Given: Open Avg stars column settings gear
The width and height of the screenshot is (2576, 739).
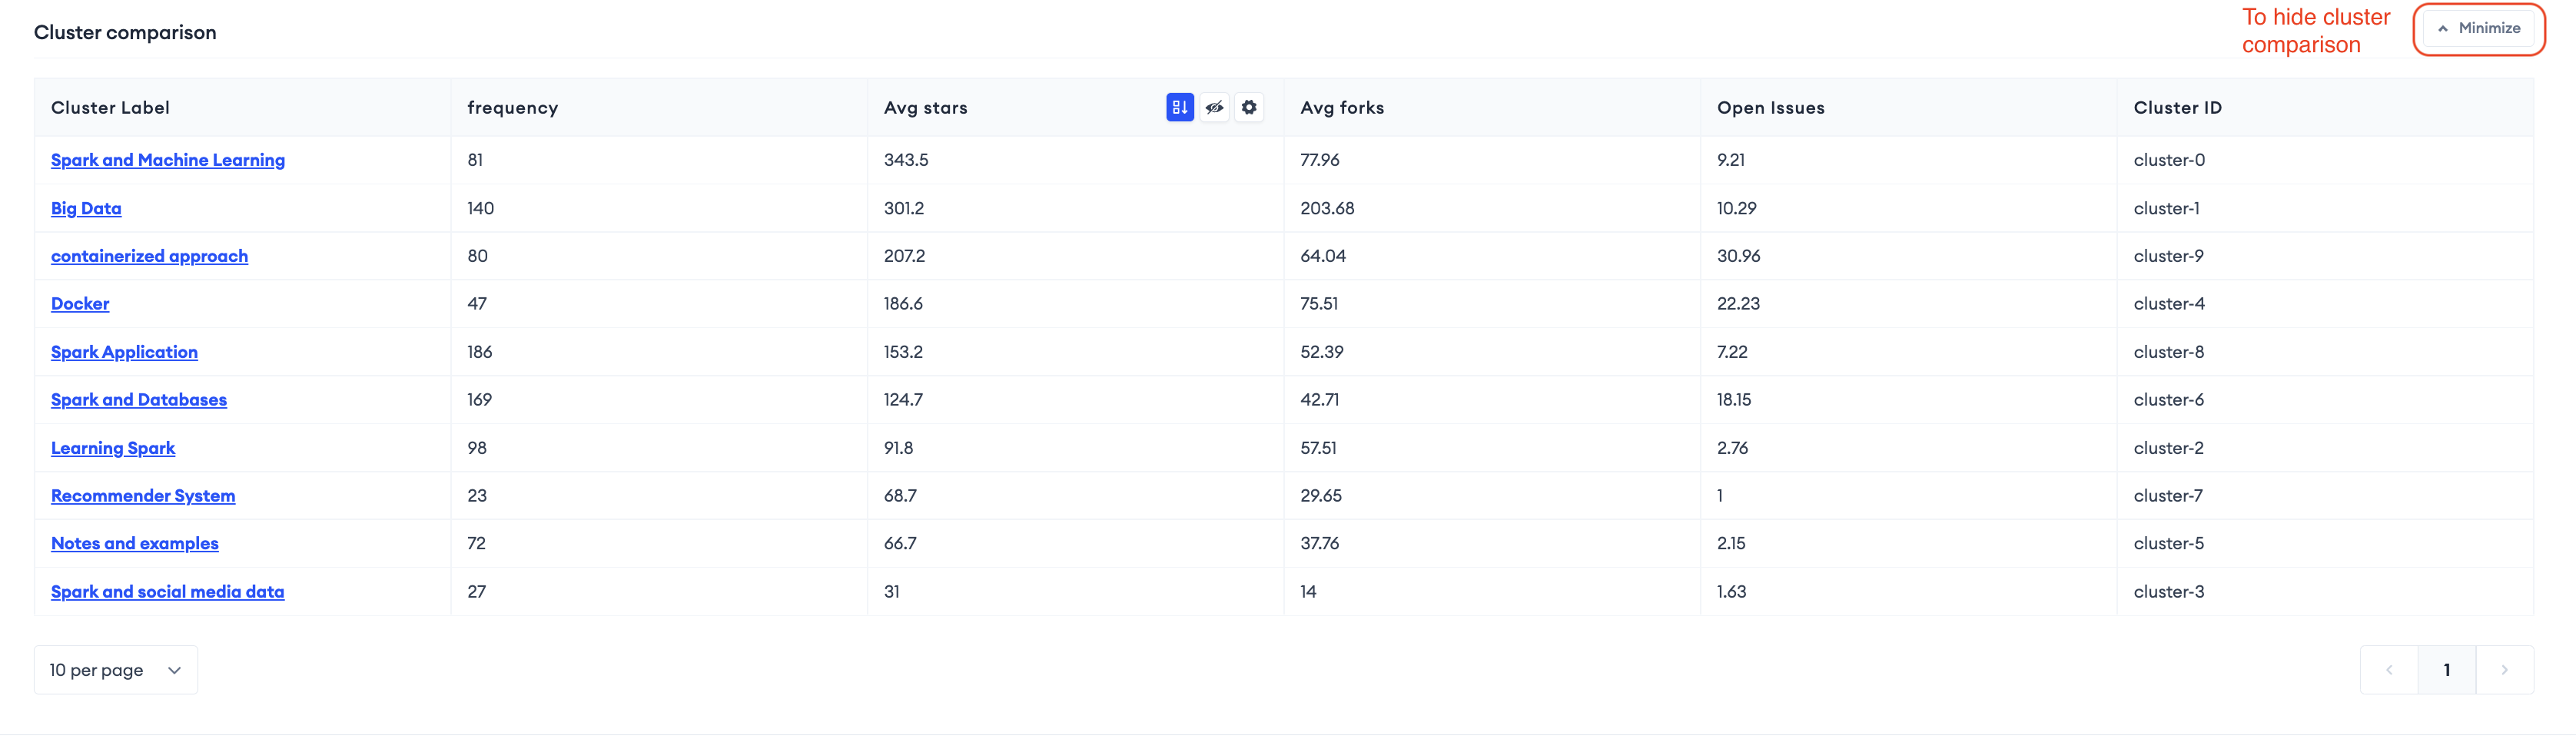Looking at the screenshot, I should (x=1249, y=107).
